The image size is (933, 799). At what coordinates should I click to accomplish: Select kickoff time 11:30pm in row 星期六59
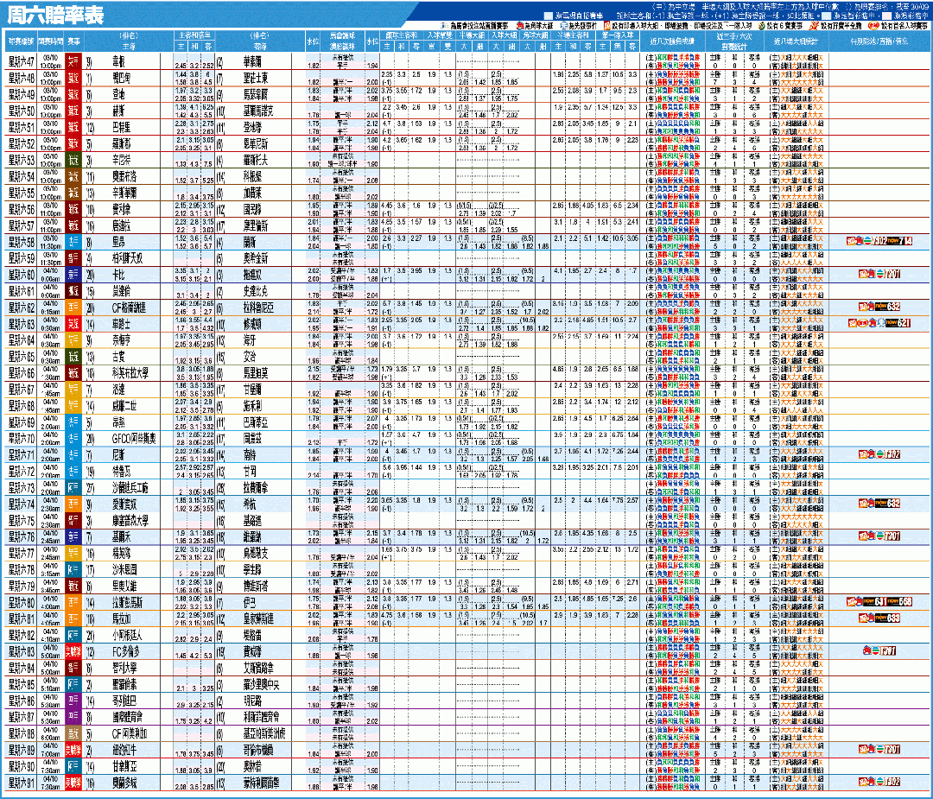51,263
